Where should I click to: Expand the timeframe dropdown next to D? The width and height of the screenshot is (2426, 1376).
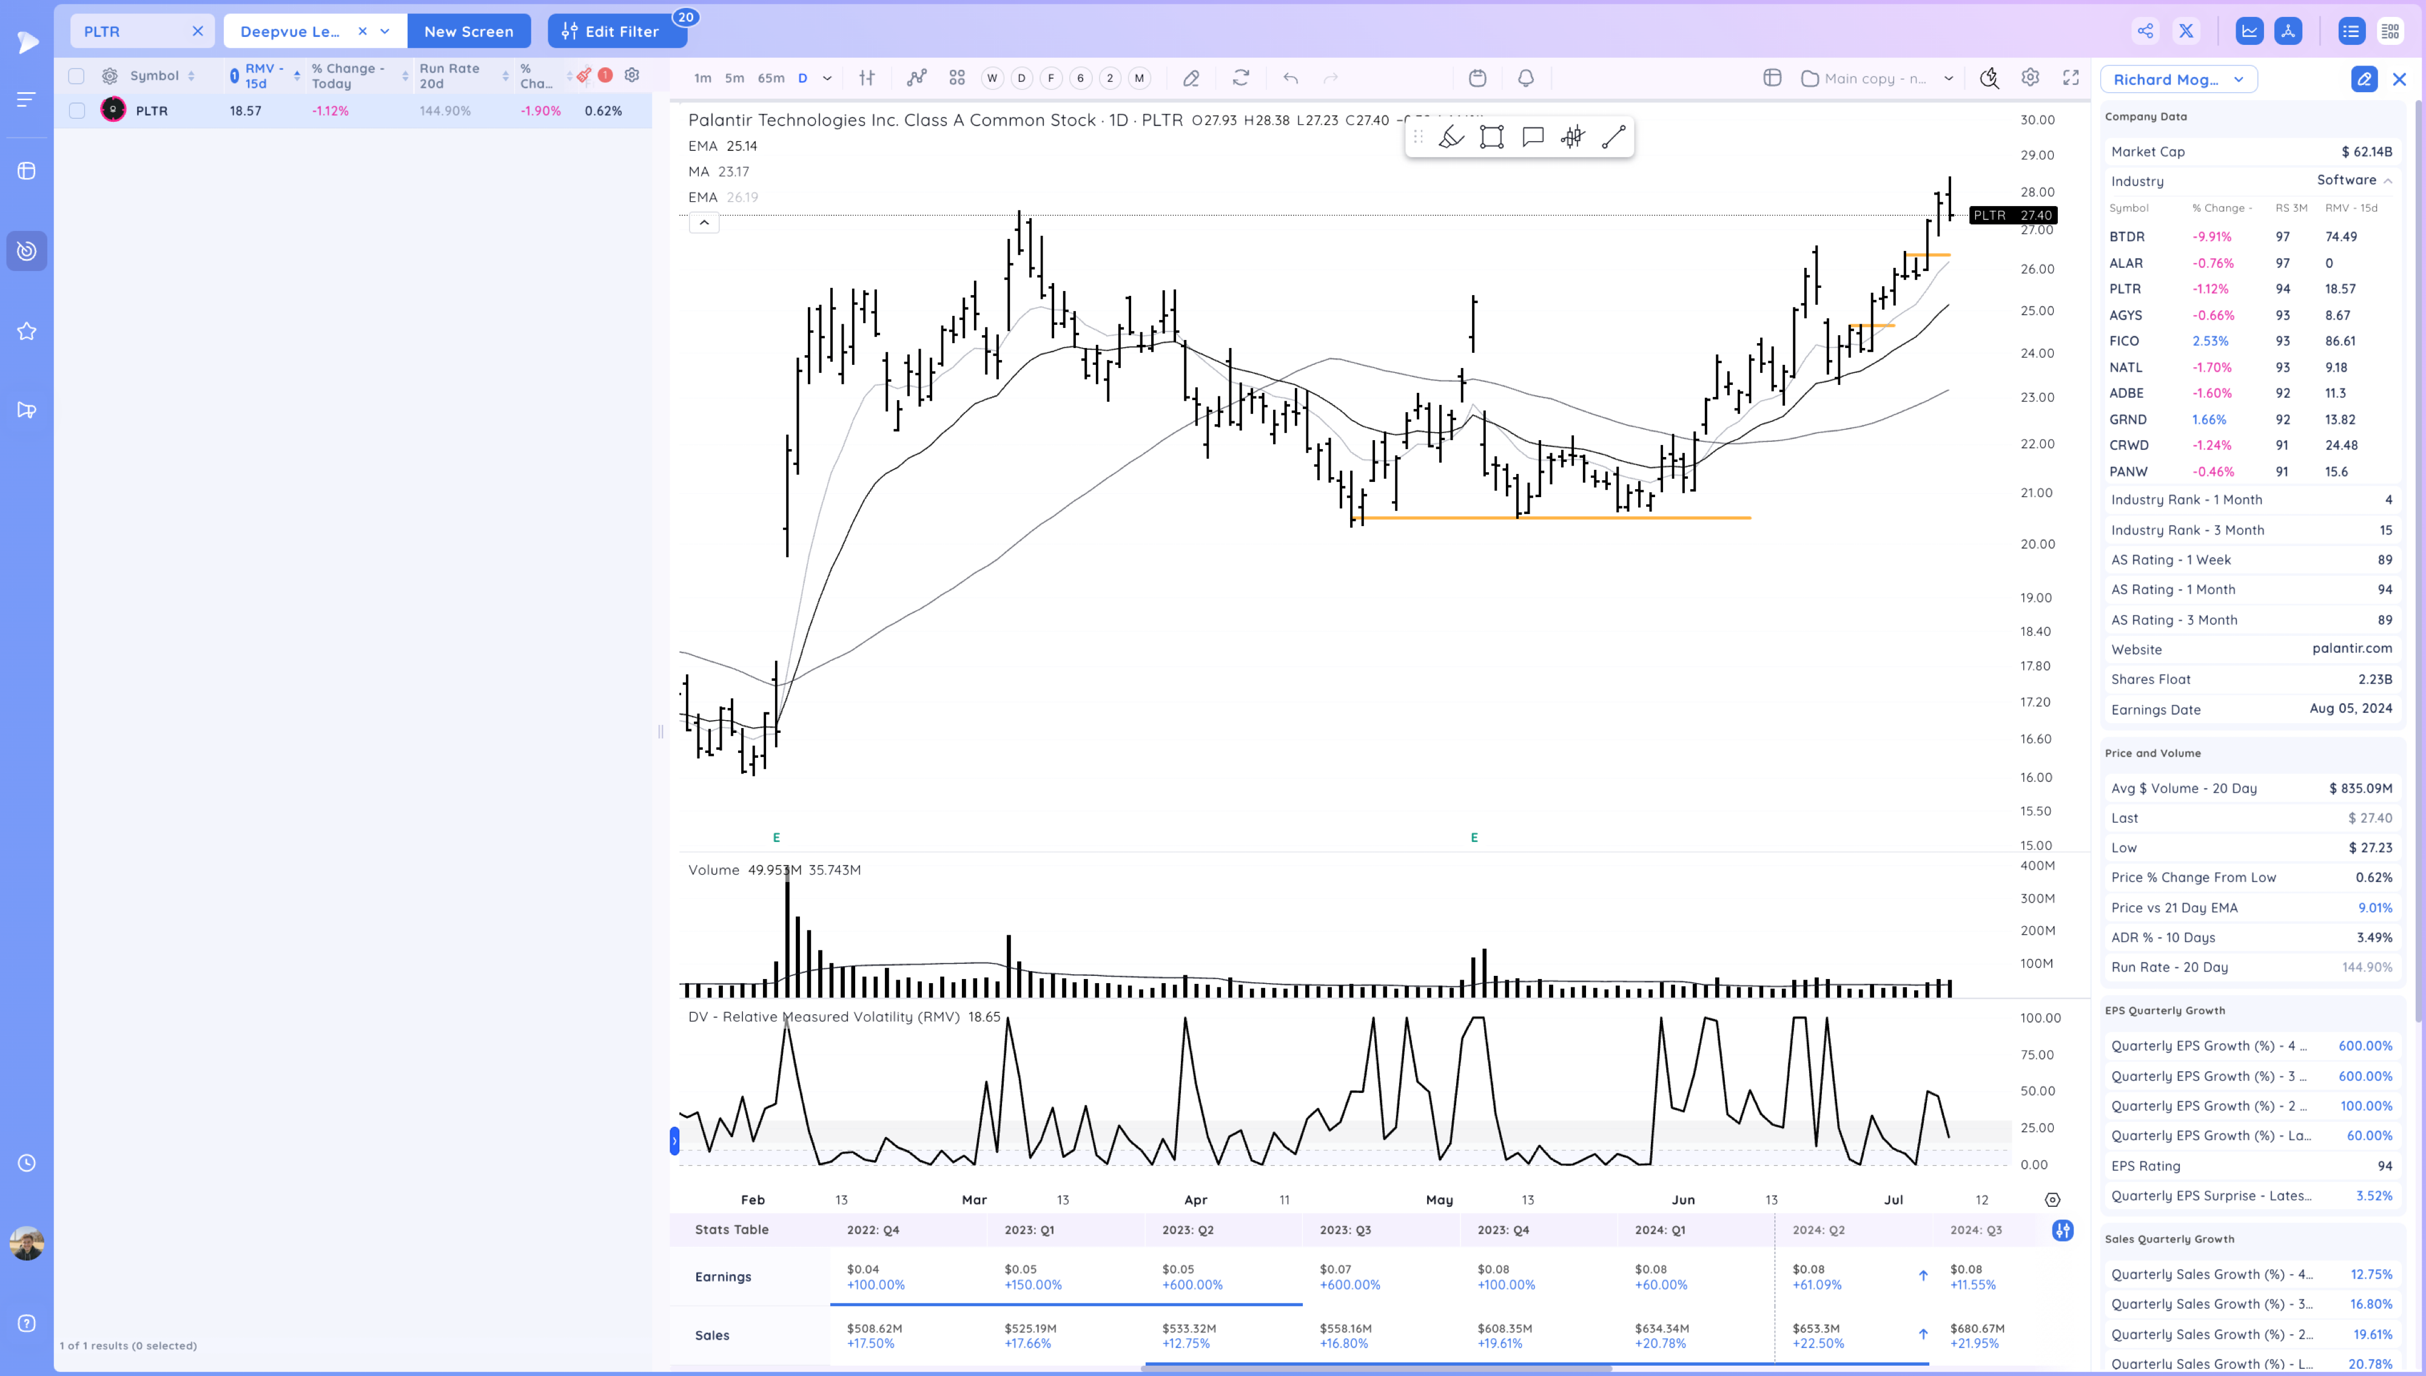827,78
